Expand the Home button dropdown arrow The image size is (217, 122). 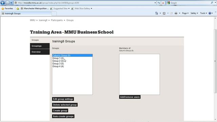(x=160, y=13)
